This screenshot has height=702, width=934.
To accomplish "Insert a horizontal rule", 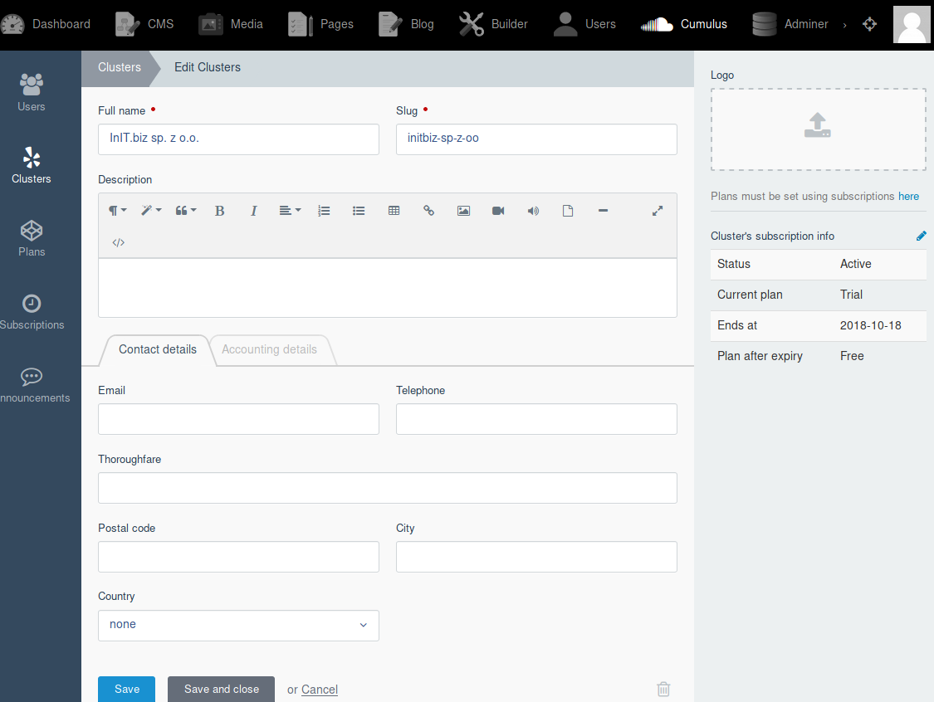I will 603,211.
